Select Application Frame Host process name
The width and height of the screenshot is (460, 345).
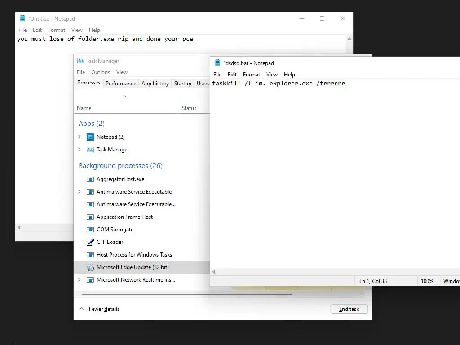(x=125, y=217)
